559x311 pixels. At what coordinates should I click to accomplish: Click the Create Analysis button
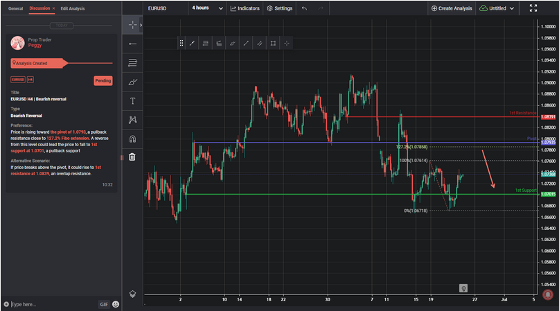pyautogui.click(x=452, y=8)
